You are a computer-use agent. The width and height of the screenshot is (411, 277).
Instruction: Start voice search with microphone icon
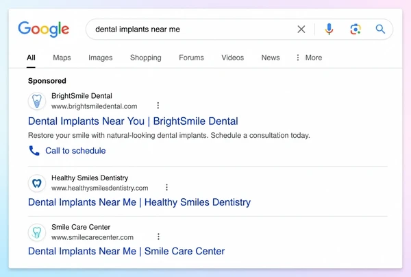(x=329, y=29)
